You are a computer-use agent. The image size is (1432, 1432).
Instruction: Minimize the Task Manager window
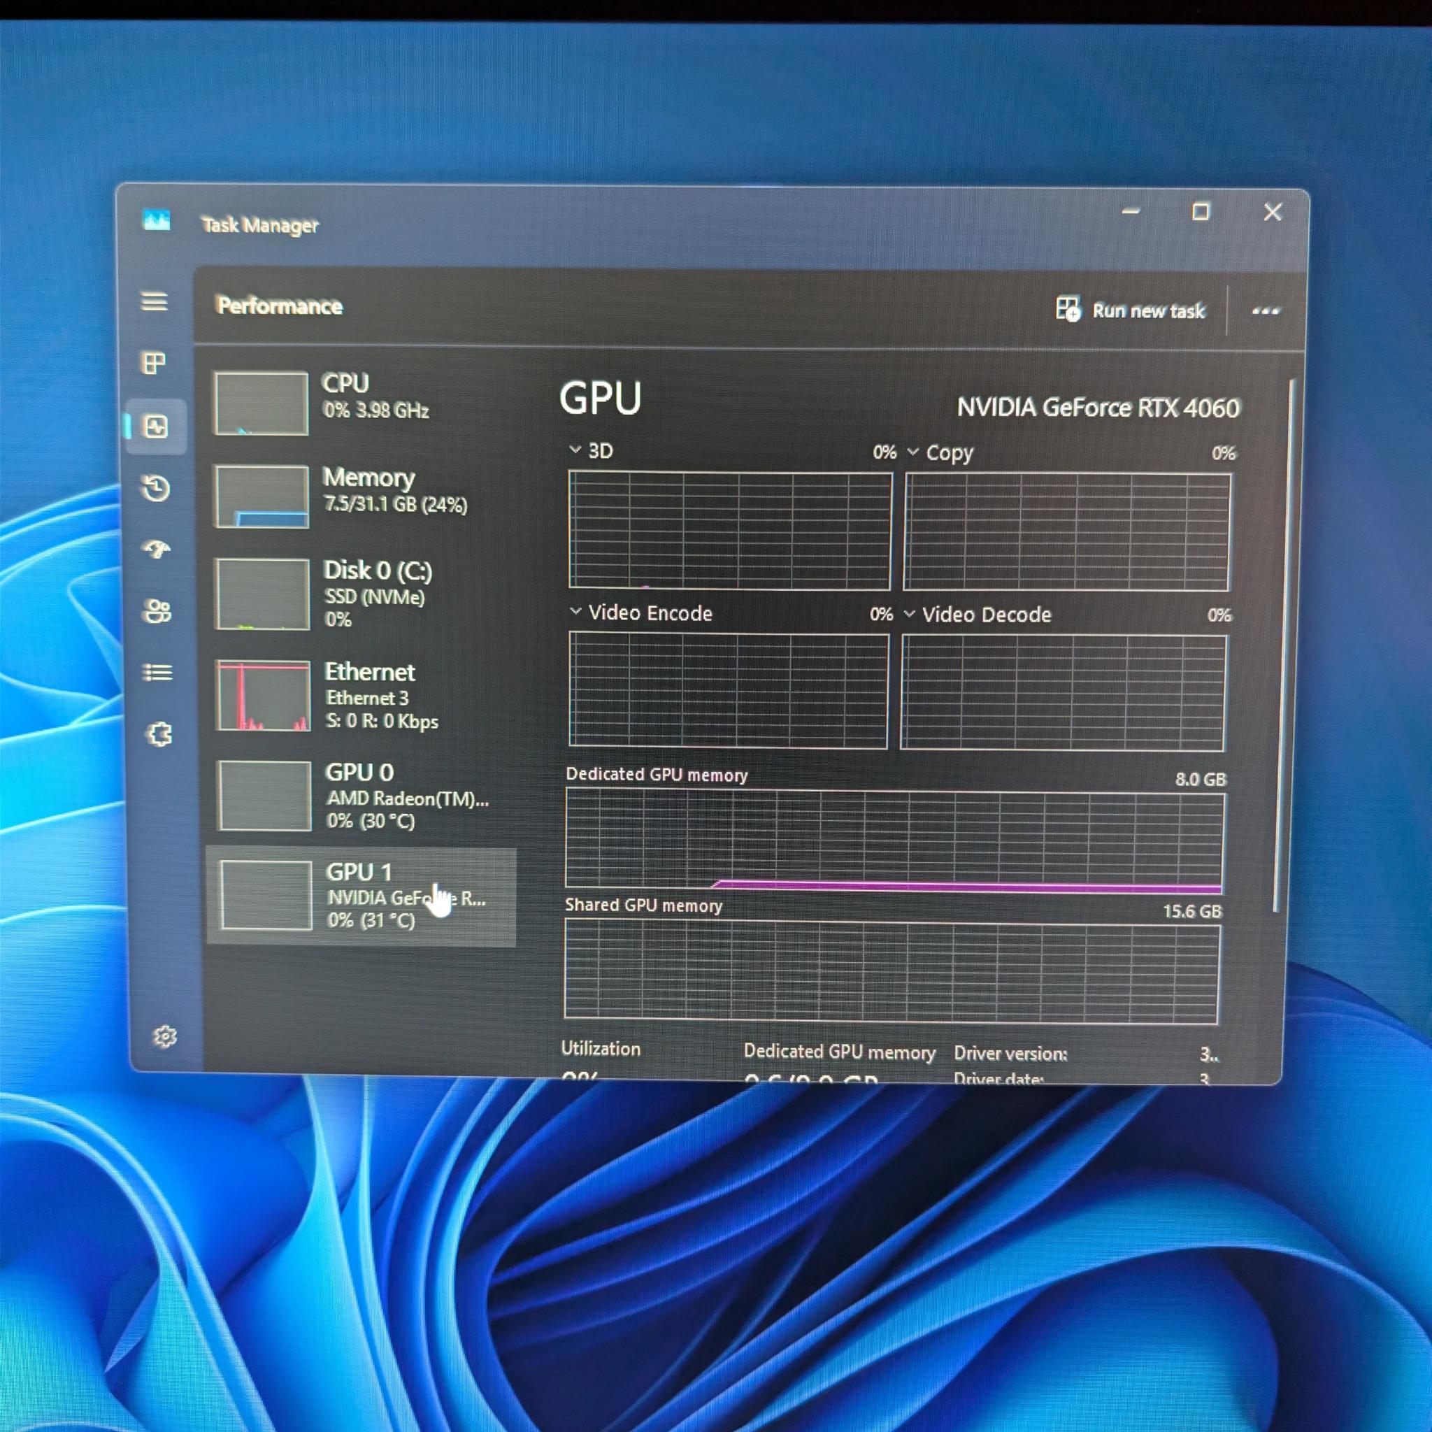click(x=1131, y=211)
